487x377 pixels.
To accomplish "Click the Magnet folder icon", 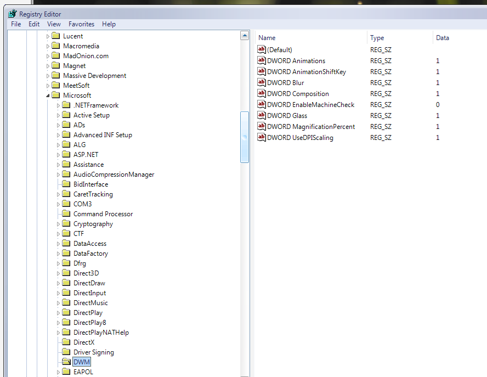I will (56, 66).
